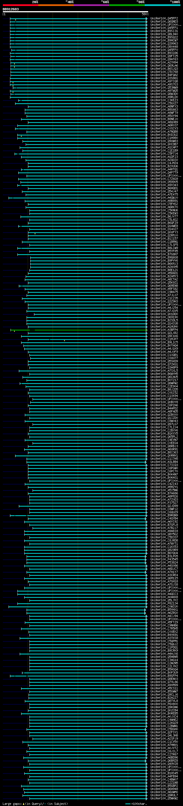The image size is (183, 806).
Task: Select the label UniRef100_Q9KGN6
Action: (x=164, y=707)
